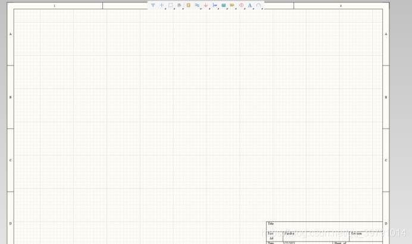
Task: Click zone label C on right border
Action: click(386, 160)
